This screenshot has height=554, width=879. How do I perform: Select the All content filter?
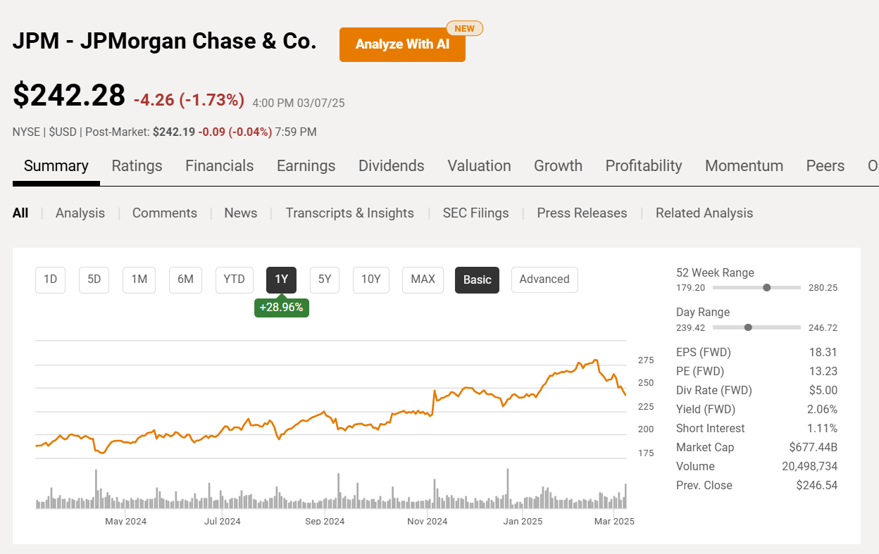point(20,213)
